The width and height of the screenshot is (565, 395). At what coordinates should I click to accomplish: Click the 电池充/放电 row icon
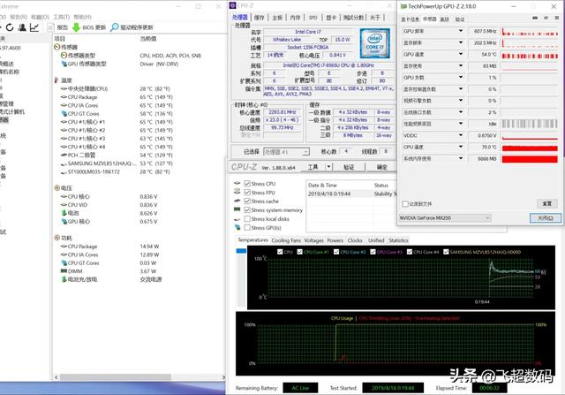(64, 279)
